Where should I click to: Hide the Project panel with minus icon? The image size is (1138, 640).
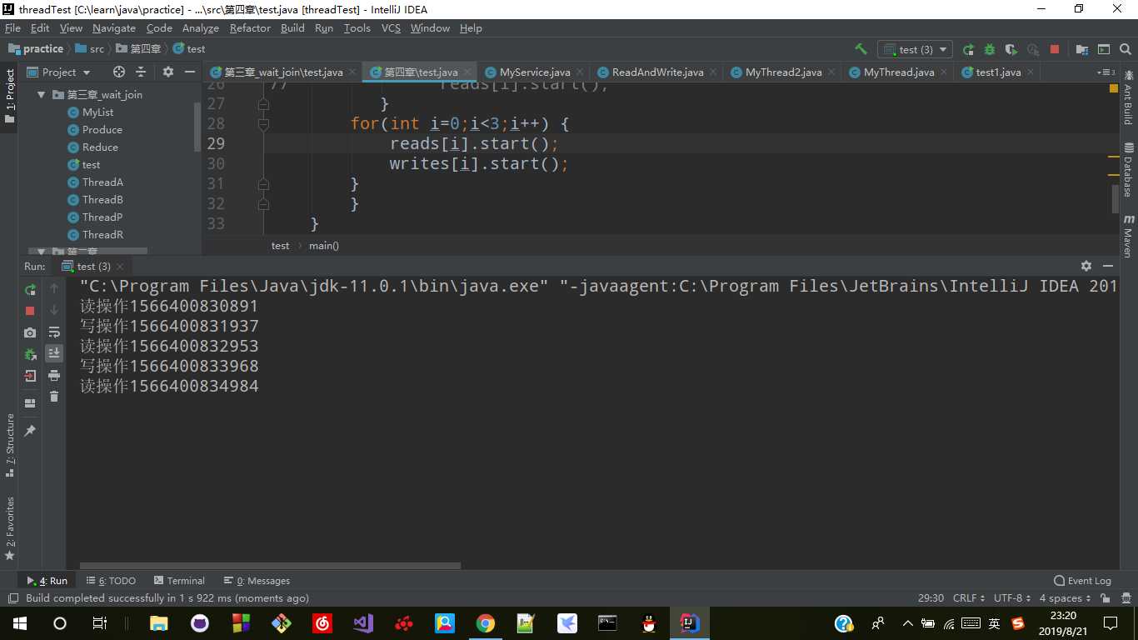click(189, 72)
